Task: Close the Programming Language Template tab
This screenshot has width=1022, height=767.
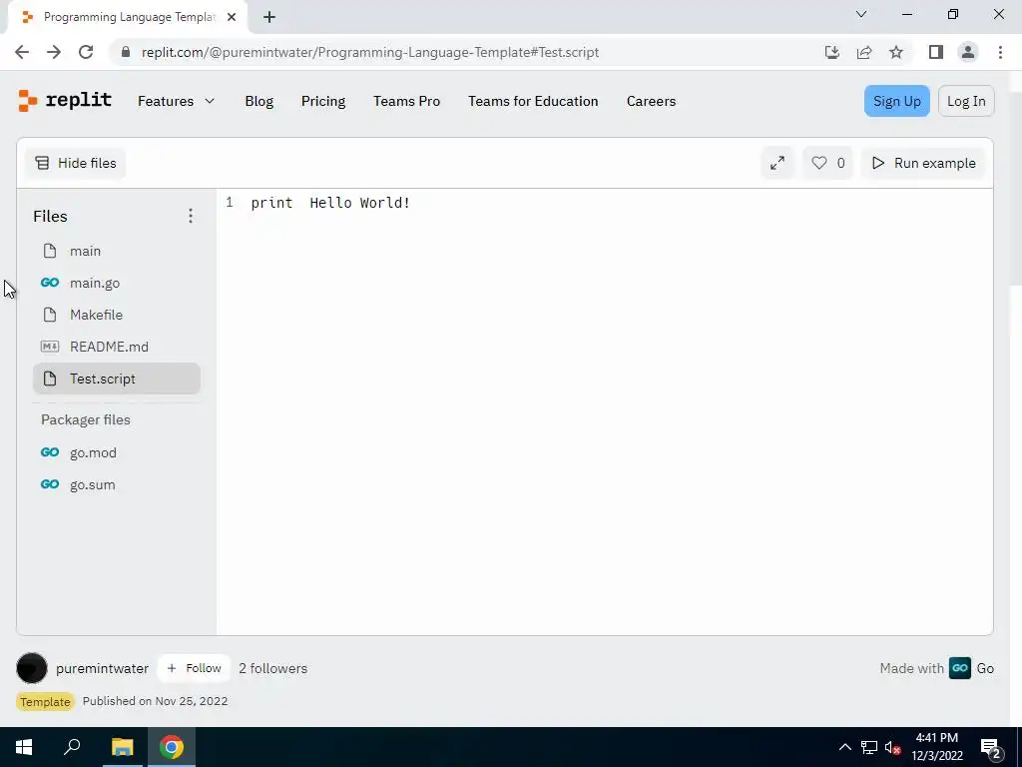Action: (x=232, y=18)
